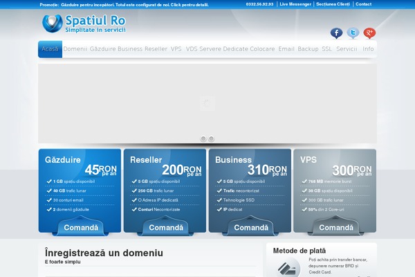Click the Business plan card title
This screenshot has height=277, width=415.
233,160
